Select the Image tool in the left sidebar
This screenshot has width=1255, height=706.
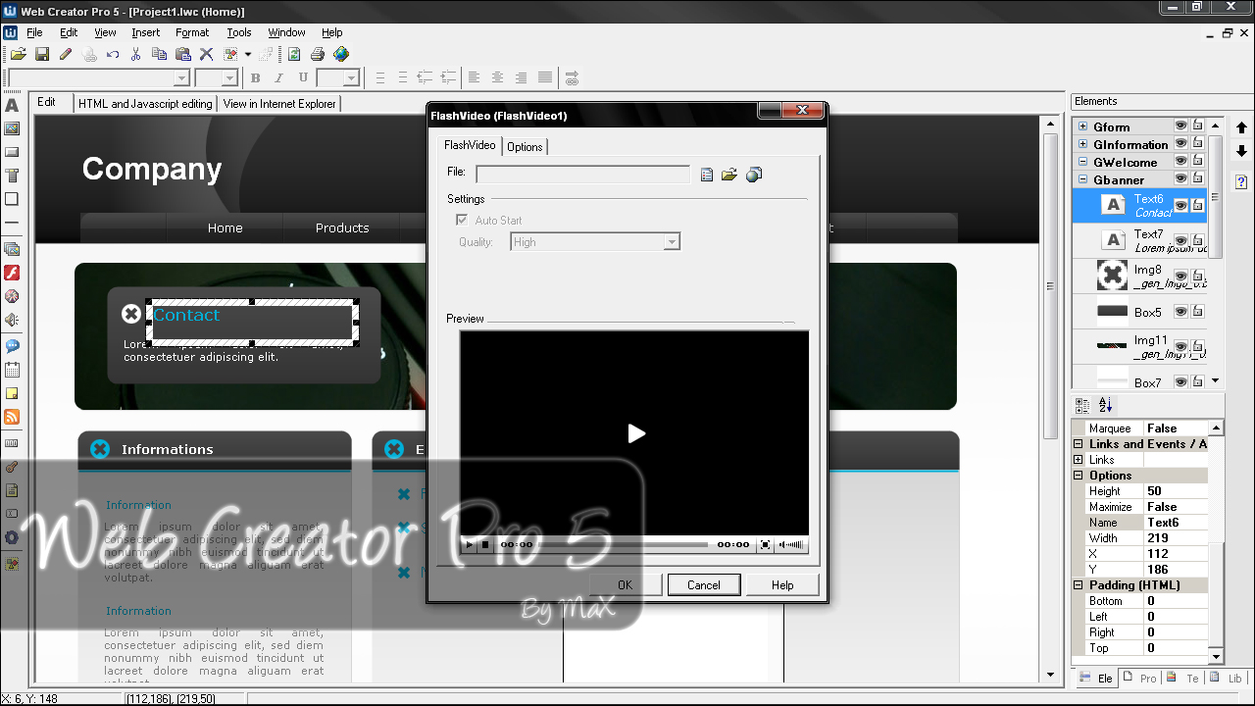coord(12,128)
